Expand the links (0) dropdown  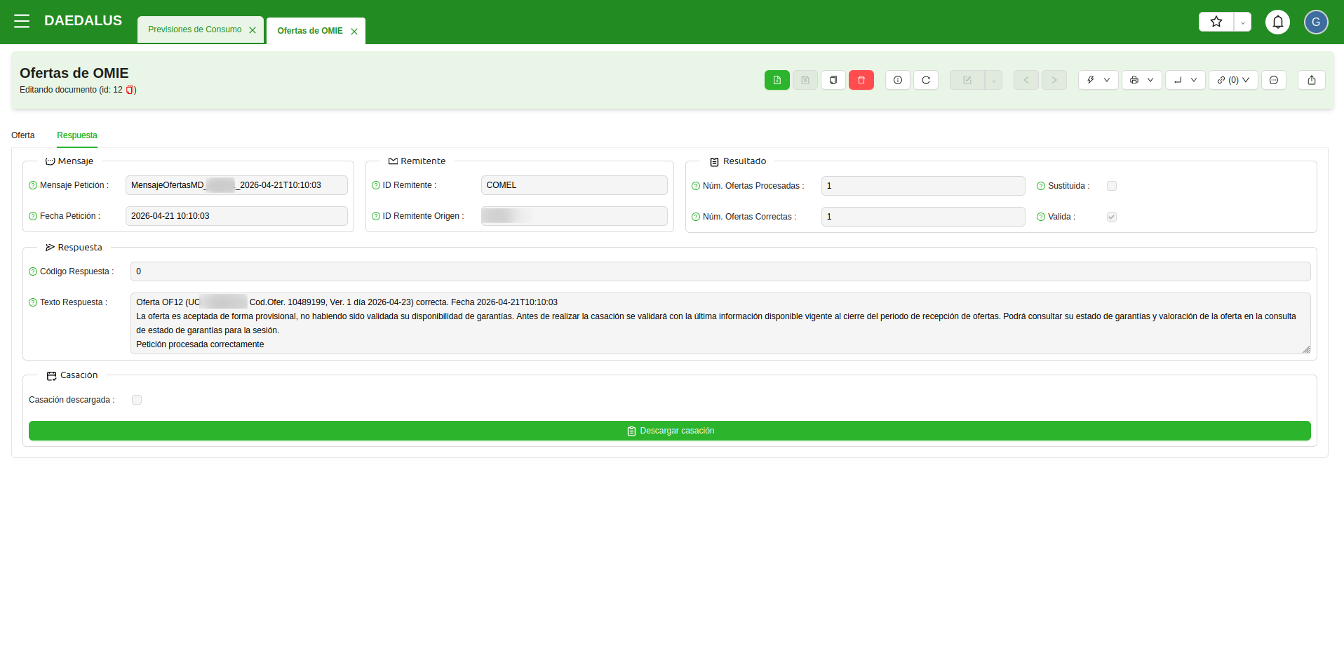pyautogui.click(x=1232, y=80)
